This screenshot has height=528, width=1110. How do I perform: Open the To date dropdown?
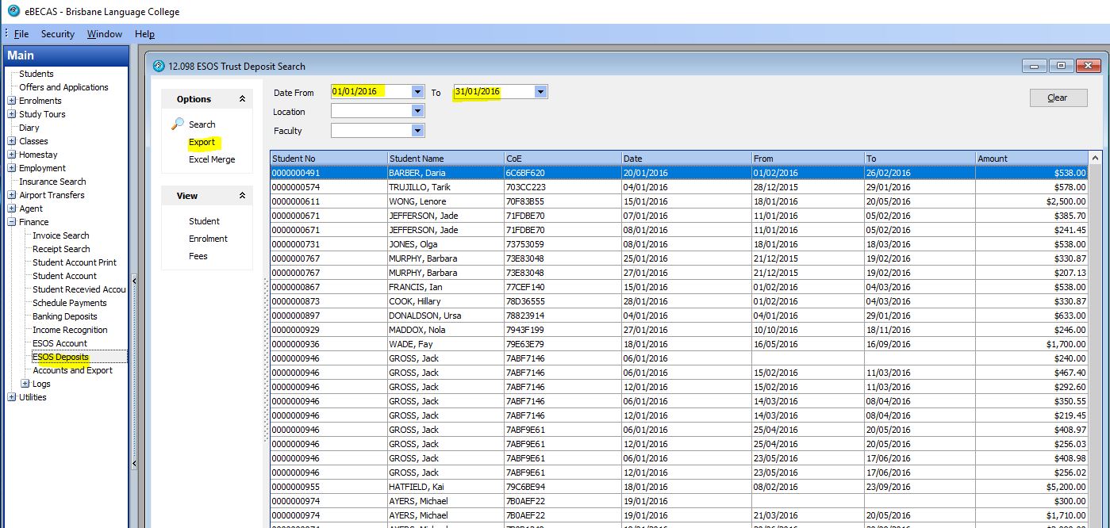click(540, 92)
